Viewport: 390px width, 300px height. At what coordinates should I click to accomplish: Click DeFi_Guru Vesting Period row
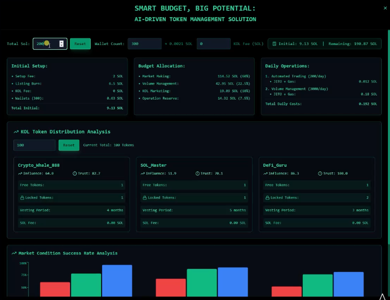tap(317, 210)
